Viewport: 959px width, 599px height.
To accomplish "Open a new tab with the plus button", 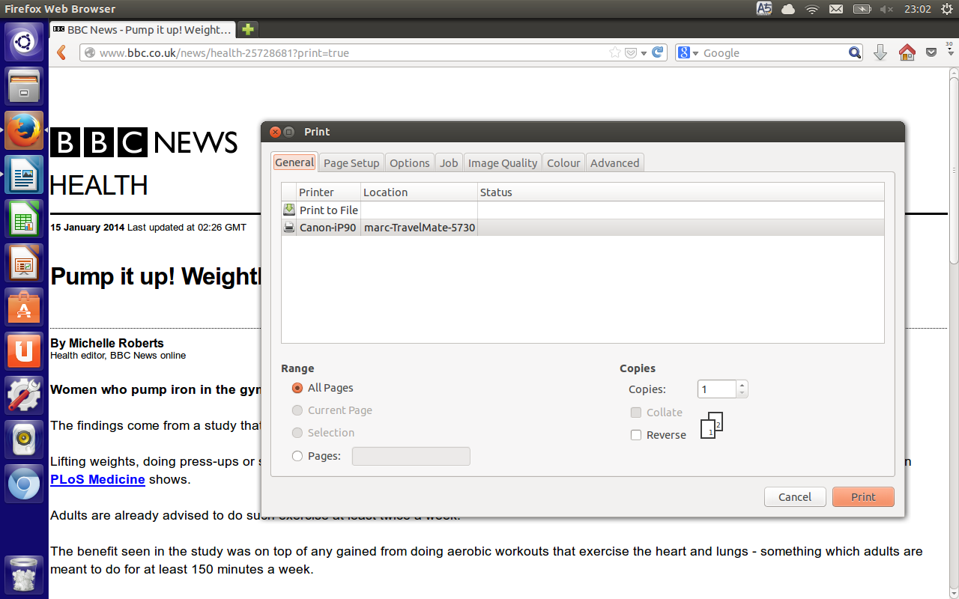I will tap(248, 30).
